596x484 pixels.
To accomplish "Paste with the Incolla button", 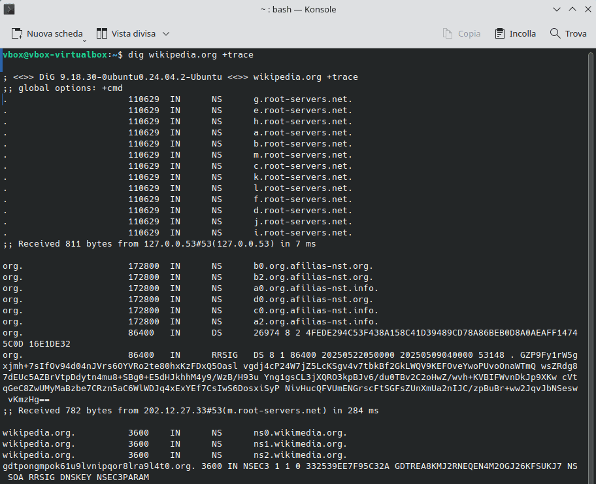I will tap(515, 33).
